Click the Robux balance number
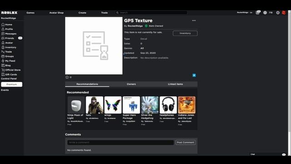The height and width of the screenshot is (164, 291). click(271, 13)
